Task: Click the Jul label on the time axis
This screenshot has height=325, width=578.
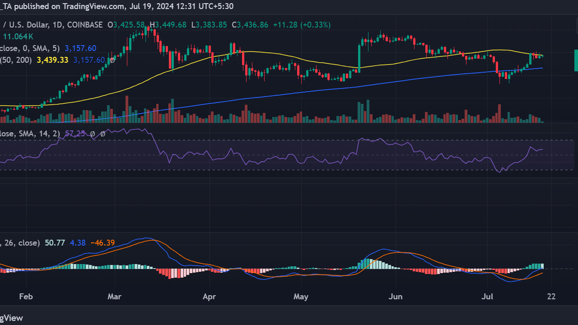Action: click(x=487, y=297)
